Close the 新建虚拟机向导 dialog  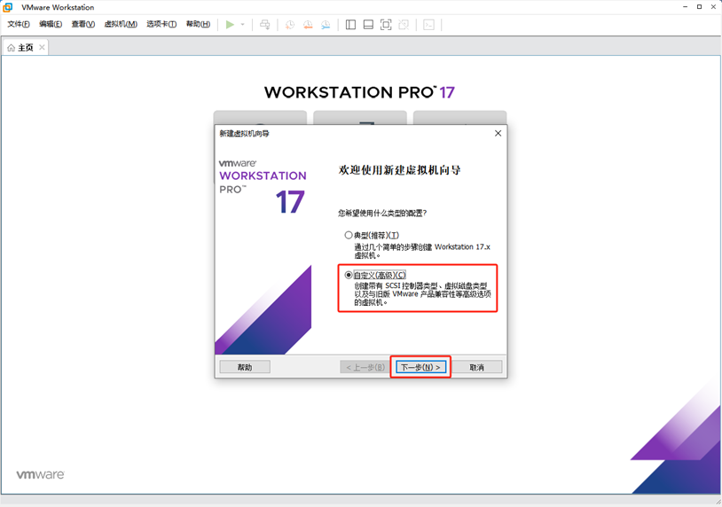(x=498, y=134)
